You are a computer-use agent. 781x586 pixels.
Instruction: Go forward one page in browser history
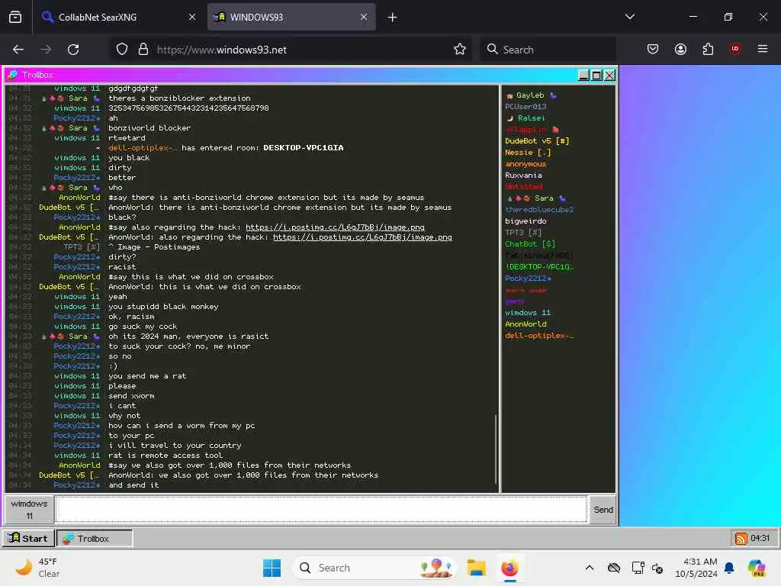click(45, 50)
